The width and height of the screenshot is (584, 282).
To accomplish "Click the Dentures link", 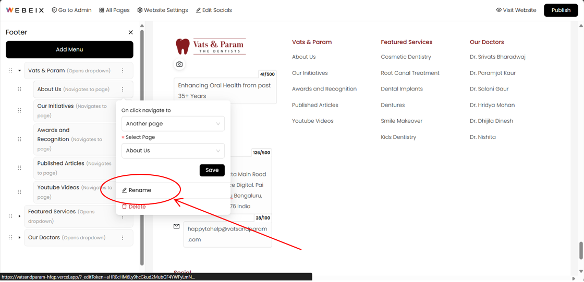I will 393,105.
